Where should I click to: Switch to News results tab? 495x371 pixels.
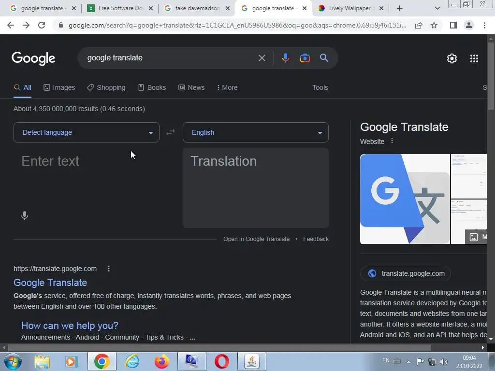coord(191,88)
